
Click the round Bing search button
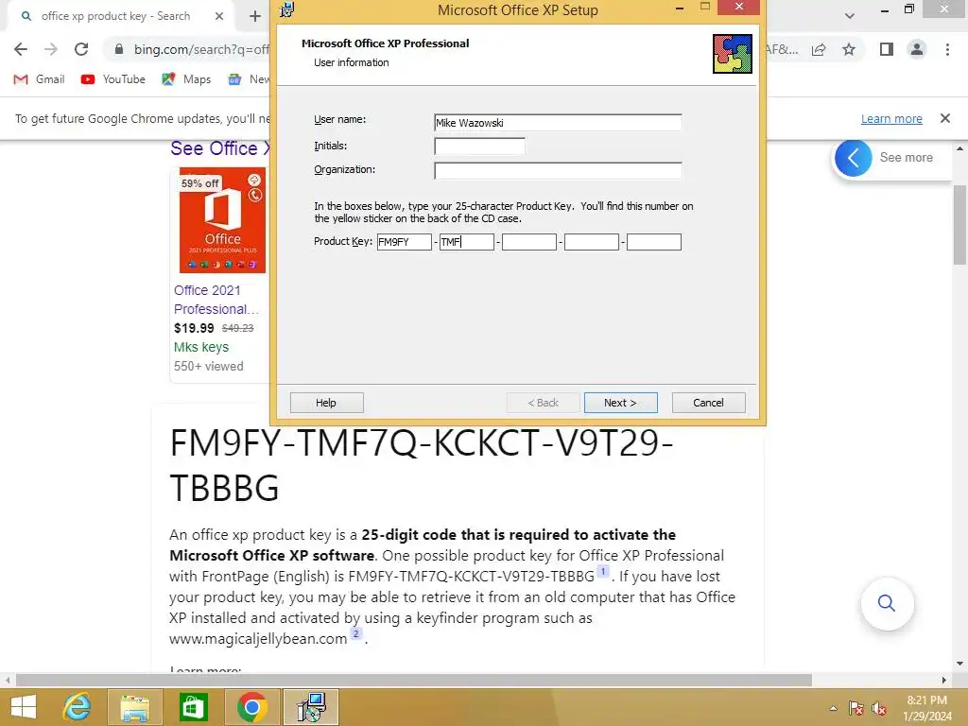[x=887, y=603]
